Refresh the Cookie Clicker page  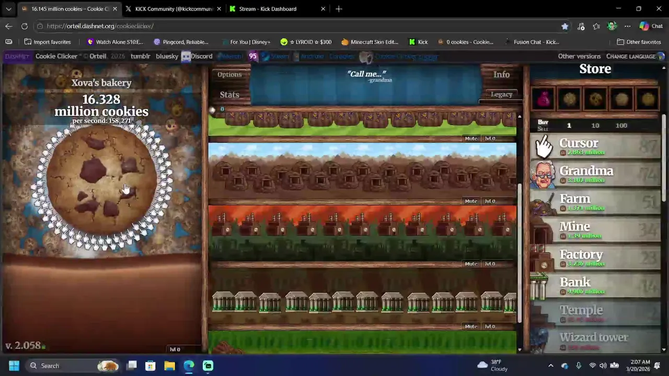pos(25,26)
